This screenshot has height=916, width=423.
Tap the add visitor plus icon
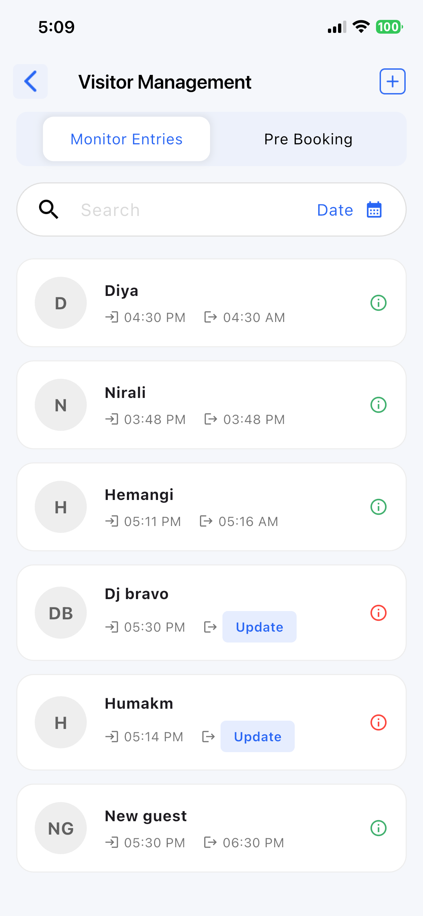pyautogui.click(x=392, y=81)
